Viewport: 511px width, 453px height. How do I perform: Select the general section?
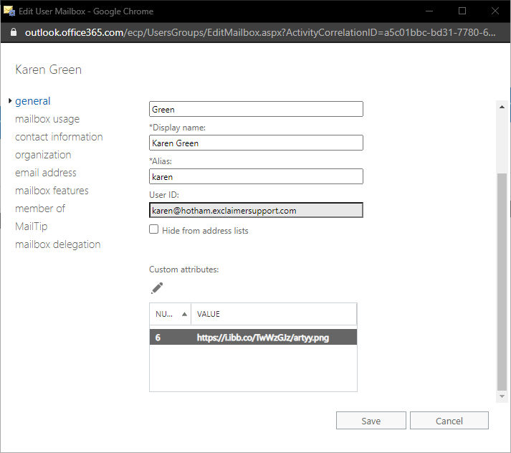click(x=32, y=101)
